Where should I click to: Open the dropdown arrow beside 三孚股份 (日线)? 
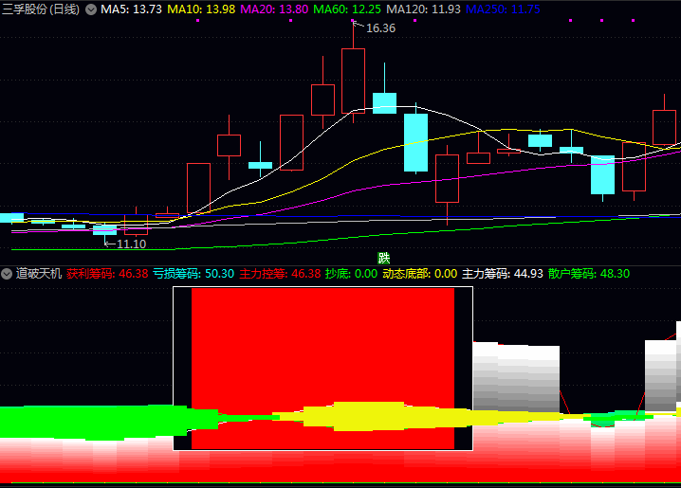[91, 9]
